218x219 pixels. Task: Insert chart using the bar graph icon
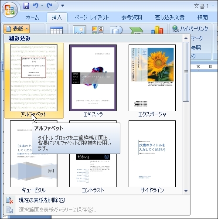click(157, 30)
